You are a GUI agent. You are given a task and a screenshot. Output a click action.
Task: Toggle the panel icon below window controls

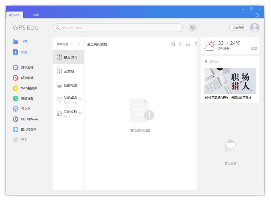tap(257, 15)
